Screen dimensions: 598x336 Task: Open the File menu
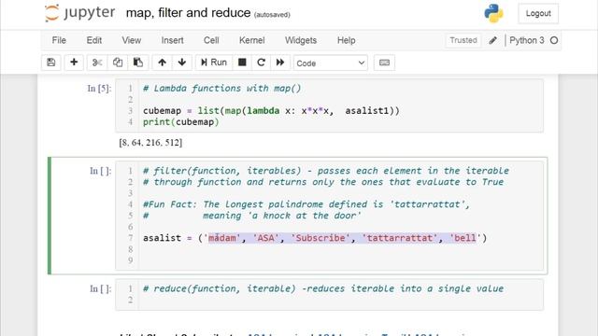pos(59,40)
